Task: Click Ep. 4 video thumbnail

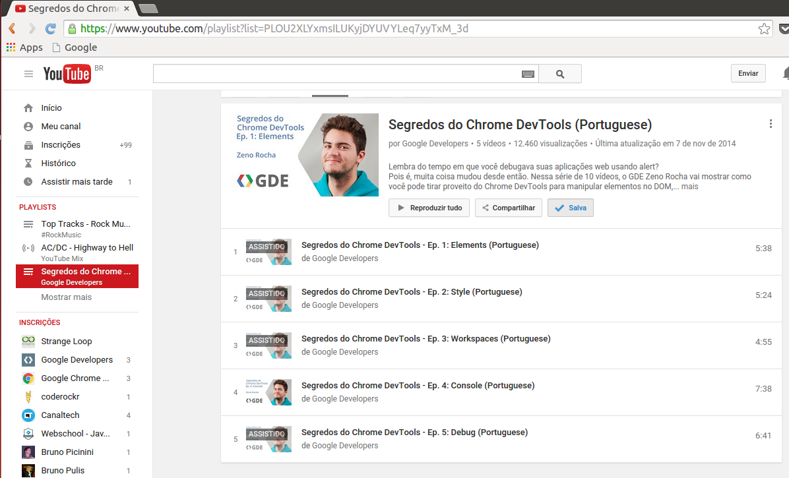Action: point(268,392)
